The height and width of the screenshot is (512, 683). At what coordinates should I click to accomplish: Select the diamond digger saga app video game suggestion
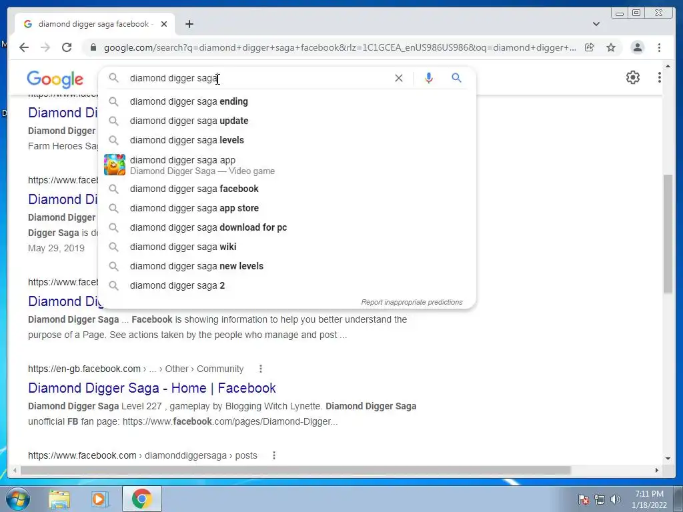[287, 165]
